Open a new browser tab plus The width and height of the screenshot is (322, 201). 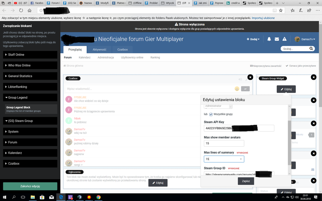[x=277, y=3]
